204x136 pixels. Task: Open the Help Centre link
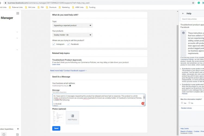pyautogui.click(x=184, y=129)
